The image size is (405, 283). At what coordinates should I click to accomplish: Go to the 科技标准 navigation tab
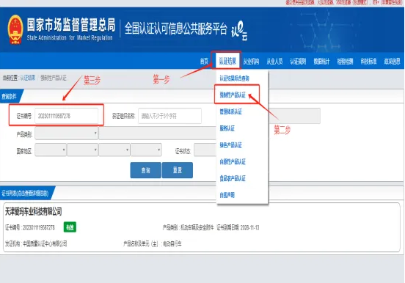(368, 61)
